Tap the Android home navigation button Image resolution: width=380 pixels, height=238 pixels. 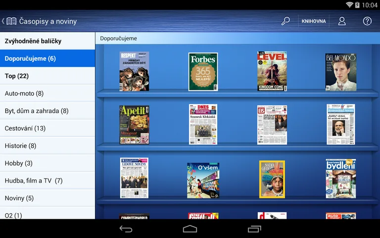pyautogui.click(x=190, y=229)
